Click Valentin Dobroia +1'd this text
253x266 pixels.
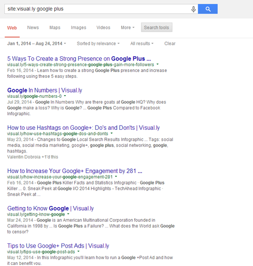[33, 157]
